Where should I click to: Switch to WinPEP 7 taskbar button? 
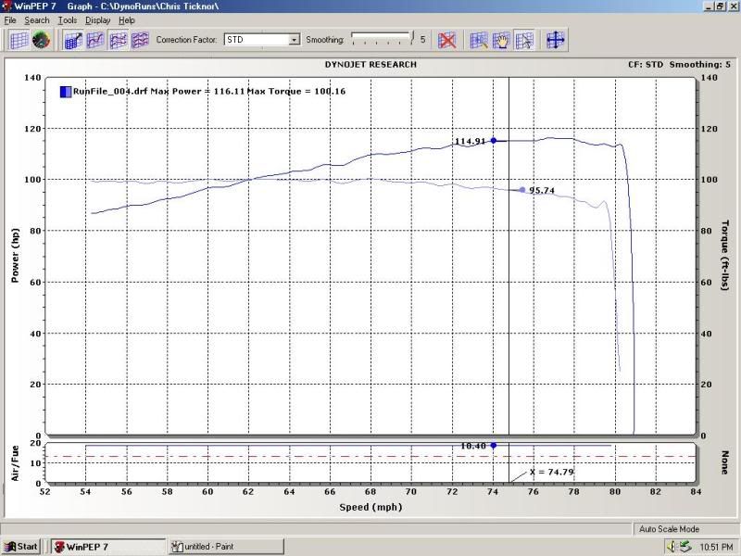pos(107,547)
